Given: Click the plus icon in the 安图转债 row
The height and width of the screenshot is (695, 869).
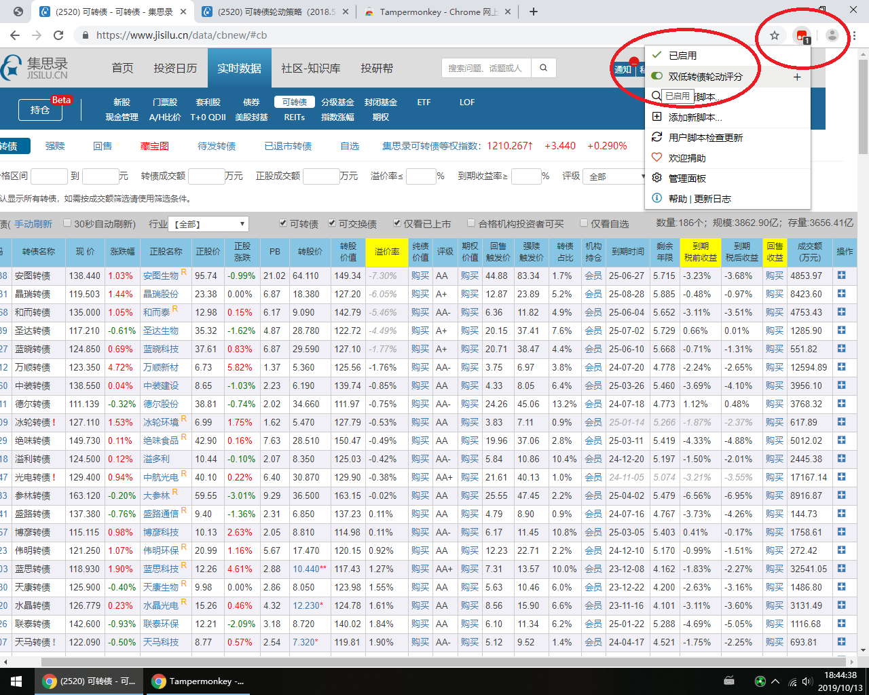Looking at the screenshot, I should 841,276.
